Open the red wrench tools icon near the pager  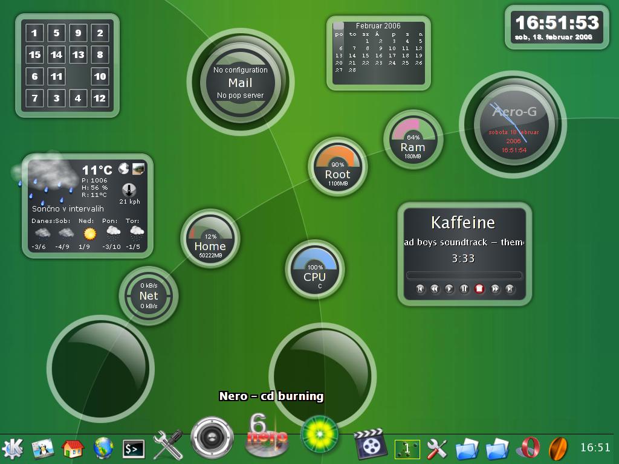click(x=437, y=449)
